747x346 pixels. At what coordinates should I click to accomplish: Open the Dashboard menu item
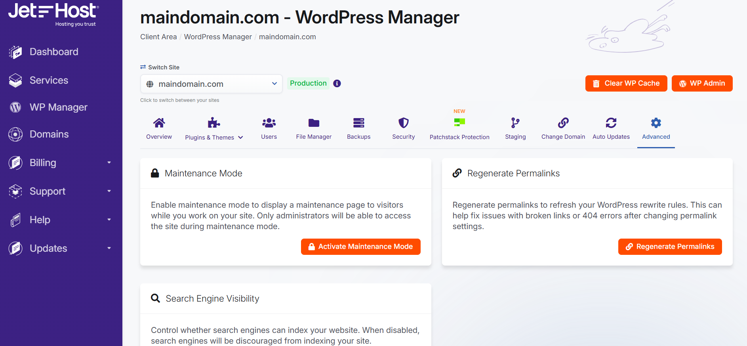(54, 52)
